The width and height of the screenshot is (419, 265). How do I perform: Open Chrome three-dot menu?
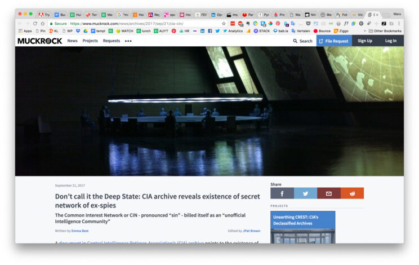point(399,24)
